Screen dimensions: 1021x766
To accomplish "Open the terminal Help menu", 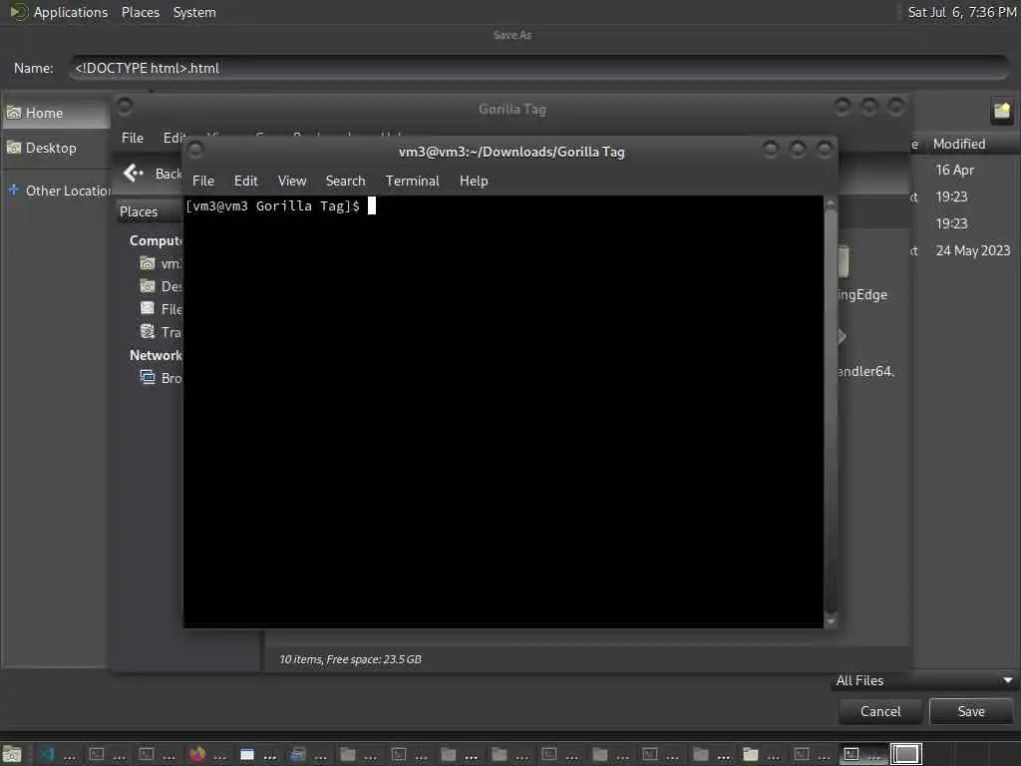I will pyautogui.click(x=474, y=182).
